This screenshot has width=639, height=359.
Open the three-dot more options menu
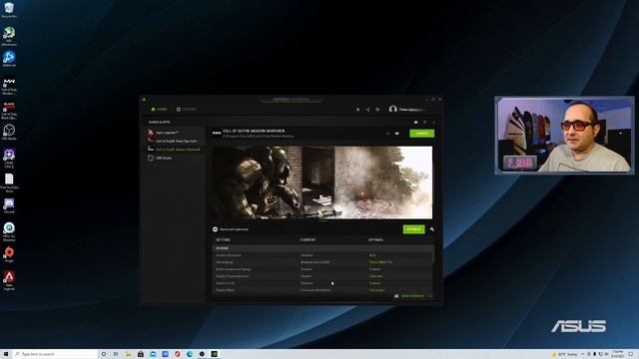click(x=433, y=122)
